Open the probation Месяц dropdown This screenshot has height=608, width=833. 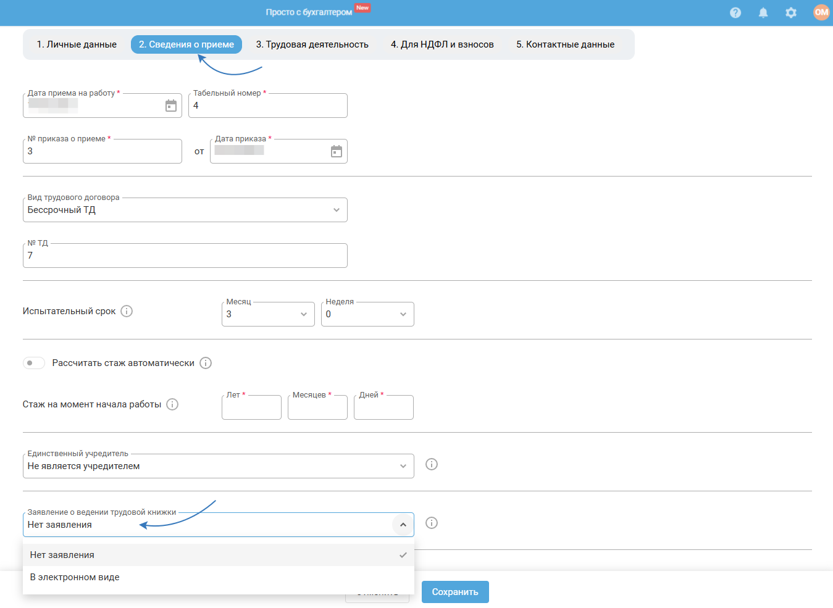(268, 314)
